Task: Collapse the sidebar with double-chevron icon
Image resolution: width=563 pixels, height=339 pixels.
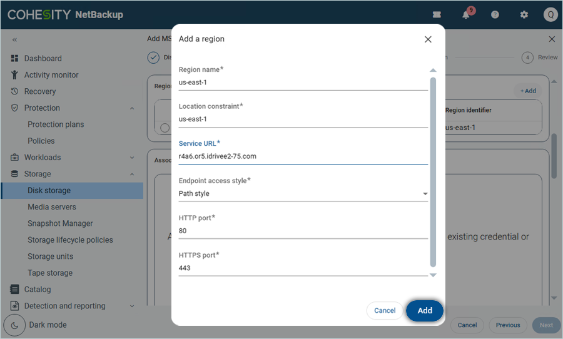Action: click(14, 39)
